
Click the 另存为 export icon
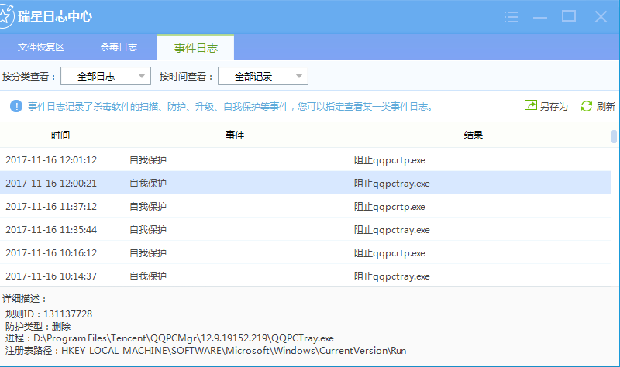tap(531, 106)
